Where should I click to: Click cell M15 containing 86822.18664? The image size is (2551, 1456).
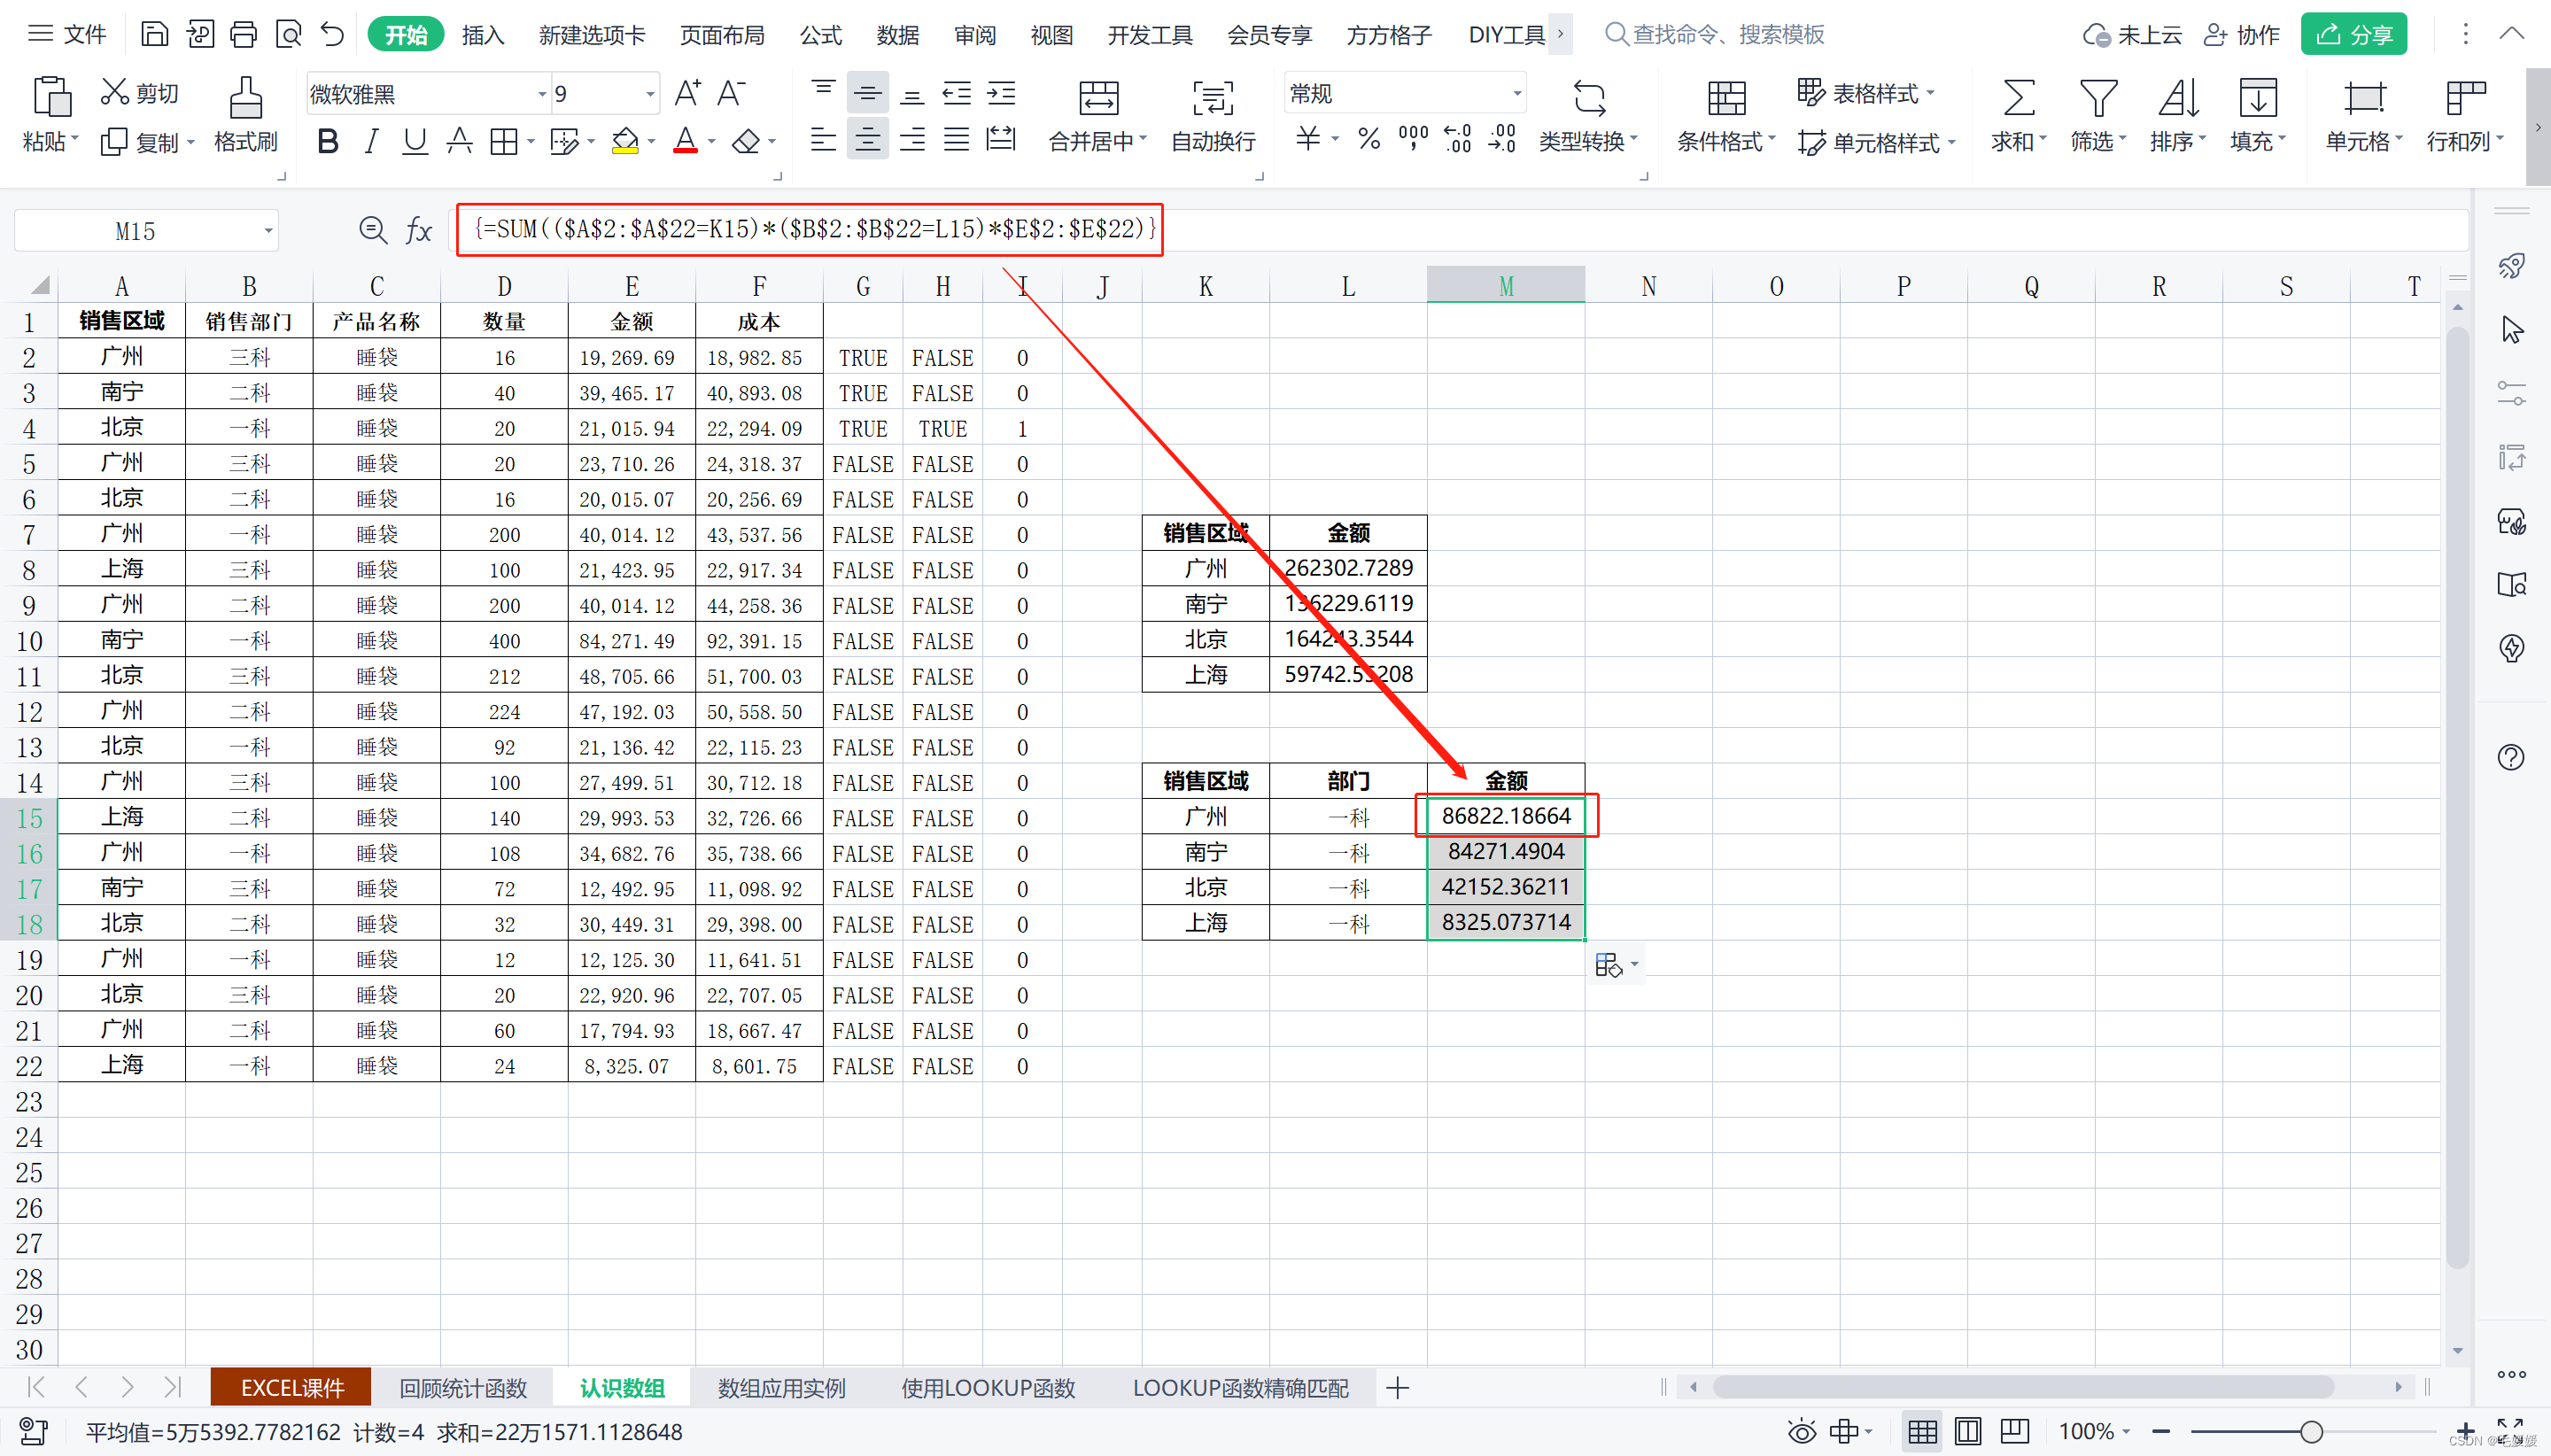pyautogui.click(x=1505, y=816)
